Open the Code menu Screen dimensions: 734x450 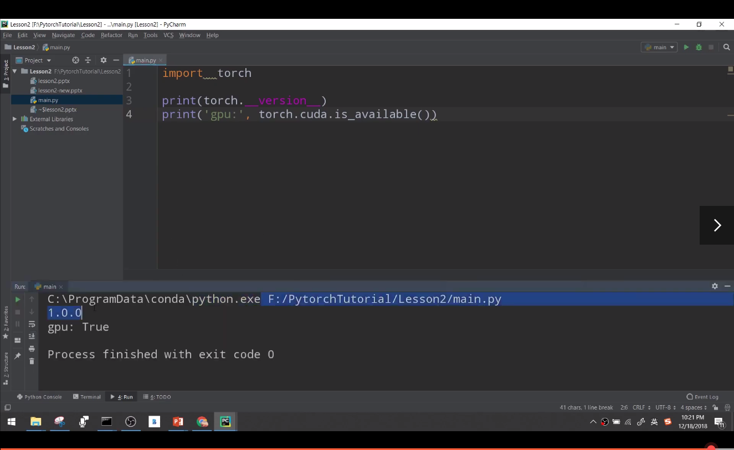coord(88,35)
